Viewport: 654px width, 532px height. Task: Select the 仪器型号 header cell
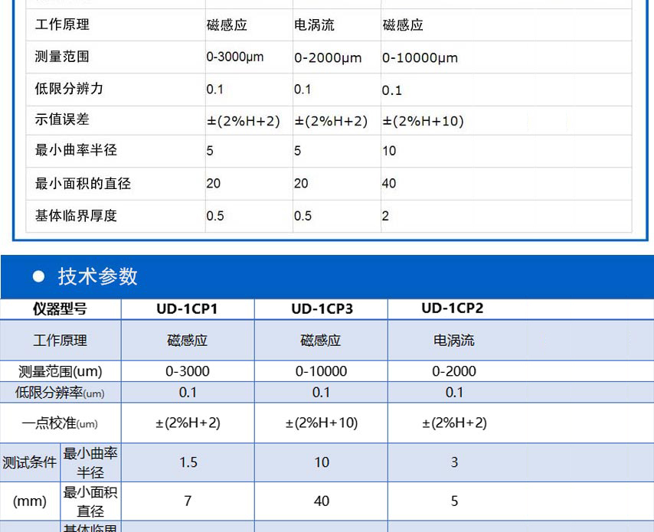[60, 308]
